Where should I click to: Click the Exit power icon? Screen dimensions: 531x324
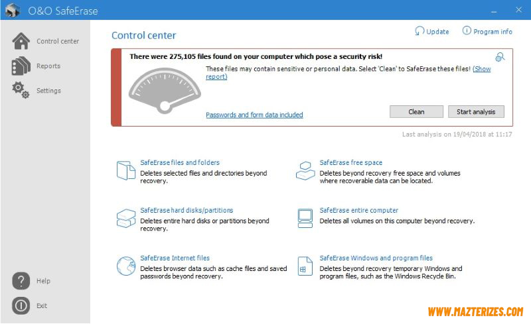click(x=21, y=305)
